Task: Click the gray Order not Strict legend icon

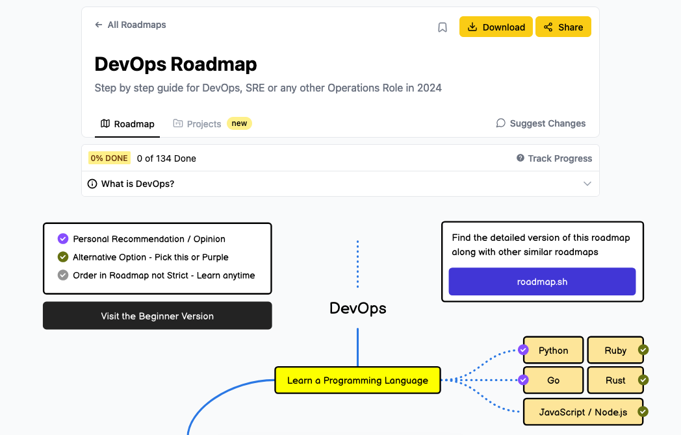Action: (62, 275)
